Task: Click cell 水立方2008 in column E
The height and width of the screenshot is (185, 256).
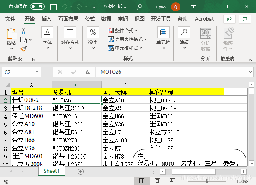Action: coord(186,133)
